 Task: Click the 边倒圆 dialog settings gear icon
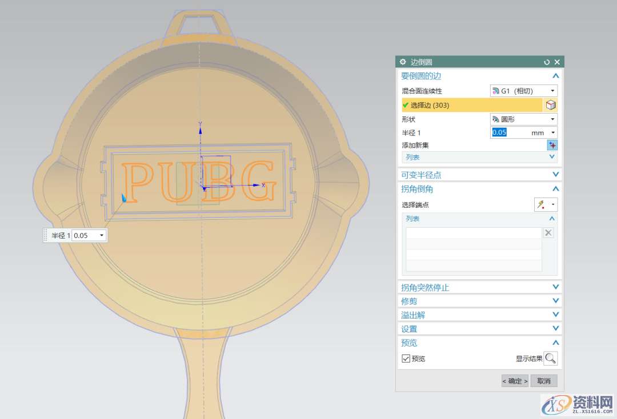coord(403,62)
